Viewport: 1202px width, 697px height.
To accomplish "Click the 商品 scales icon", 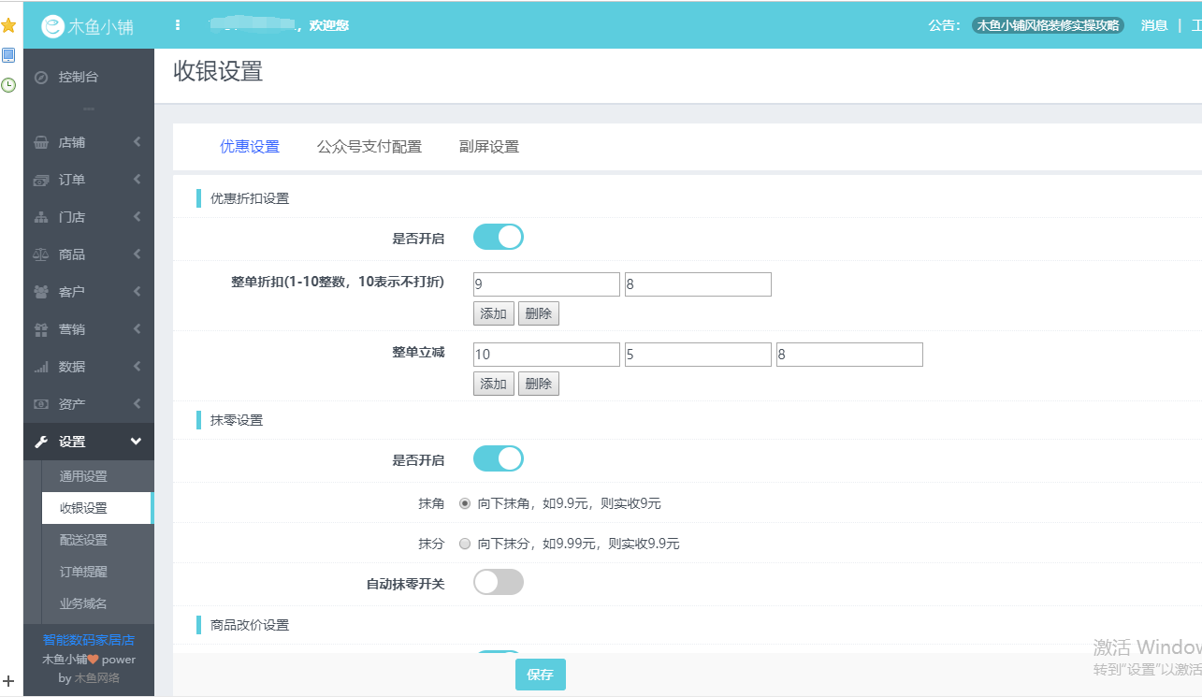I will 41,254.
